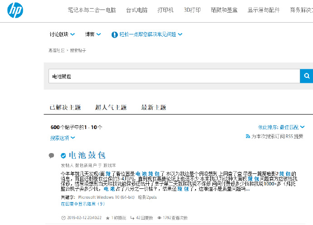This screenshot has height=225, width=313.
Task: Click the star kudos icon under post
Action: (x=108, y=218)
